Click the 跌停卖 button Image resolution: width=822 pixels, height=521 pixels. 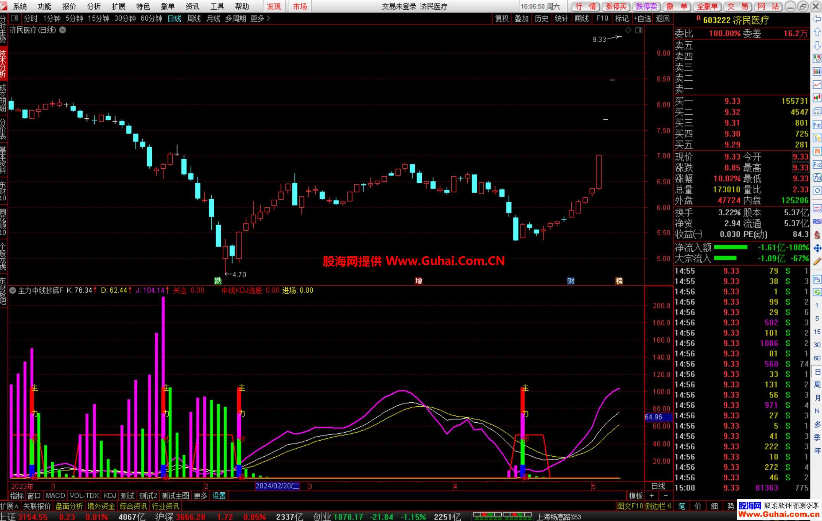[x=646, y=6]
